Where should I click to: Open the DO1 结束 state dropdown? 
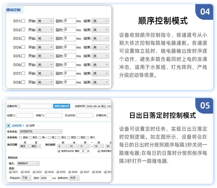[x=100, y=21]
